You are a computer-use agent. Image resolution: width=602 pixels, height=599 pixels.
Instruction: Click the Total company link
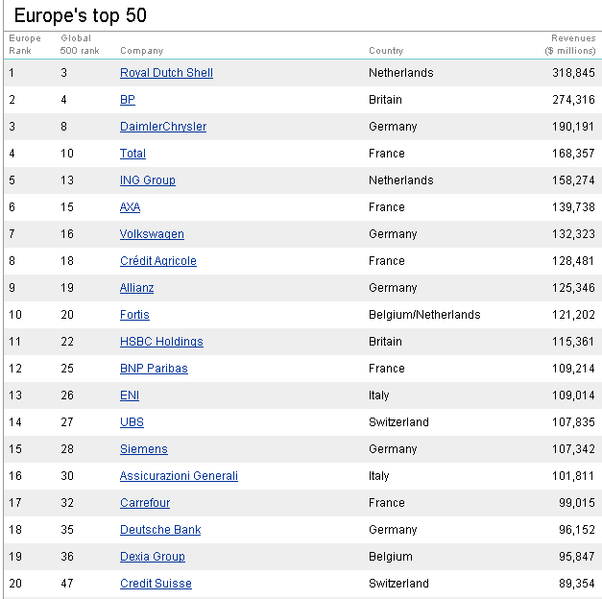[x=132, y=154]
